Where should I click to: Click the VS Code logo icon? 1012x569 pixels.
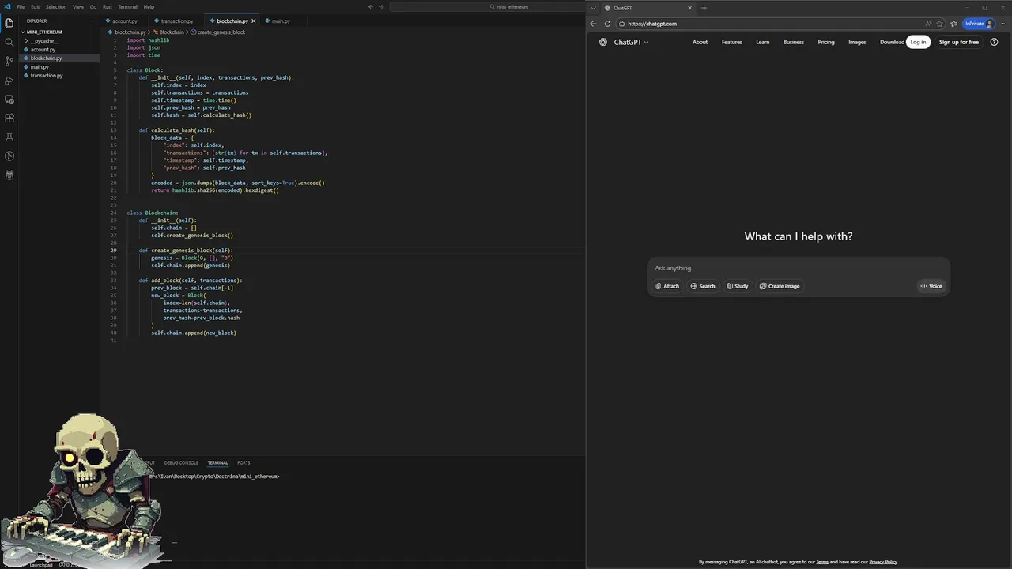point(7,6)
